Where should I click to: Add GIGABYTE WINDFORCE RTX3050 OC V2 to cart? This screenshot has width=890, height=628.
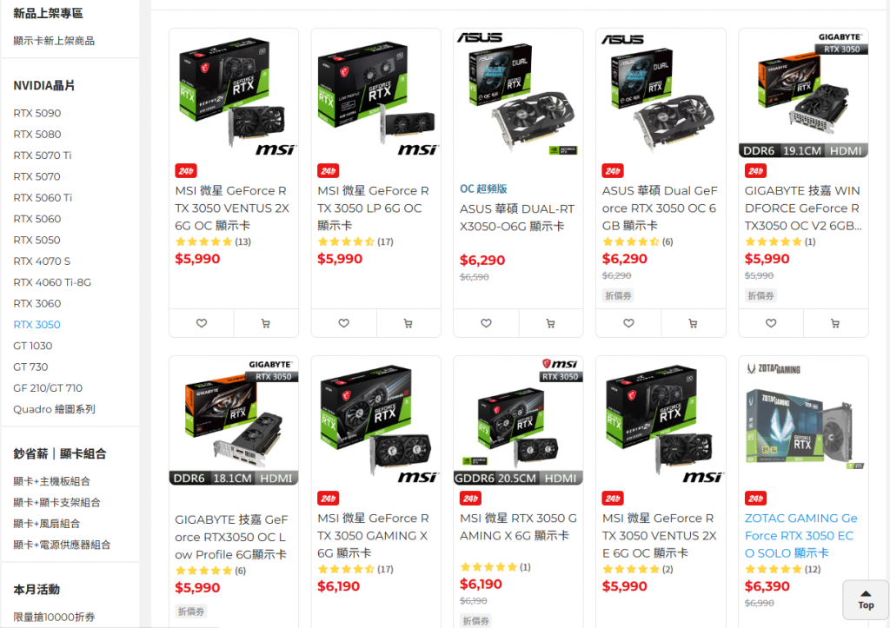pyautogui.click(x=835, y=323)
